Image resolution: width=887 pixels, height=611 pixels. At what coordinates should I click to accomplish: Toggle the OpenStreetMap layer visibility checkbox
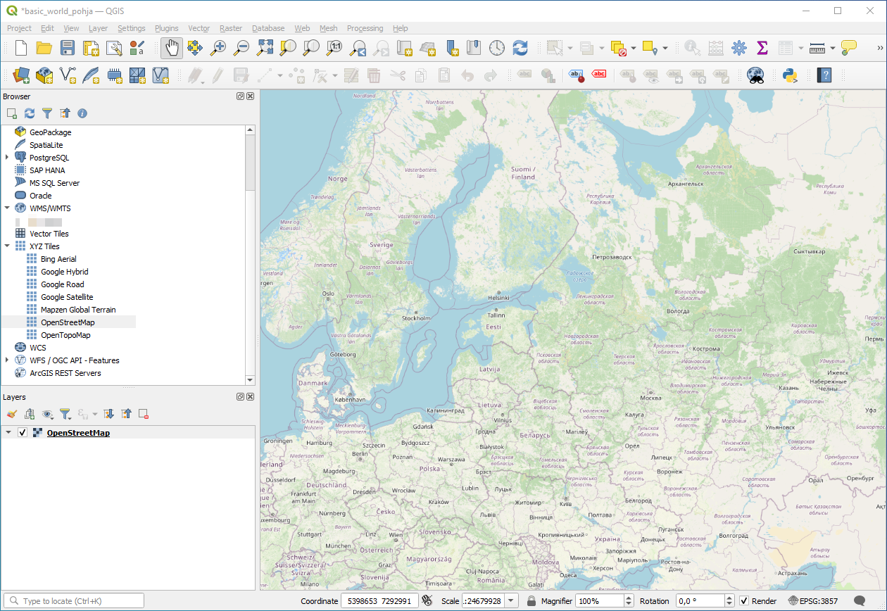(x=23, y=433)
